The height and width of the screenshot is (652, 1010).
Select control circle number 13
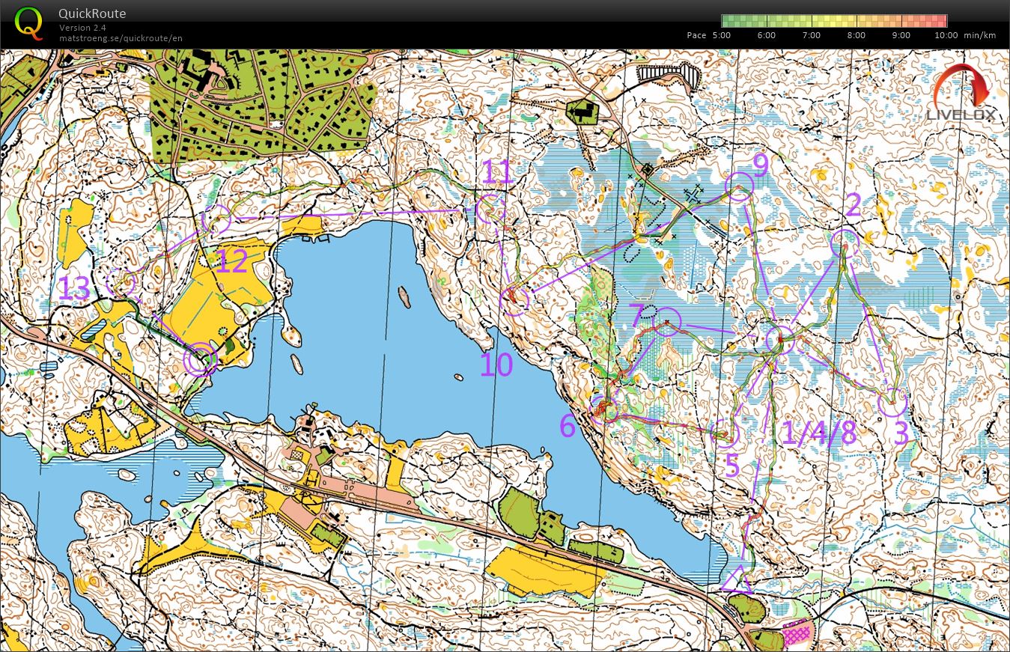tap(121, 282)
